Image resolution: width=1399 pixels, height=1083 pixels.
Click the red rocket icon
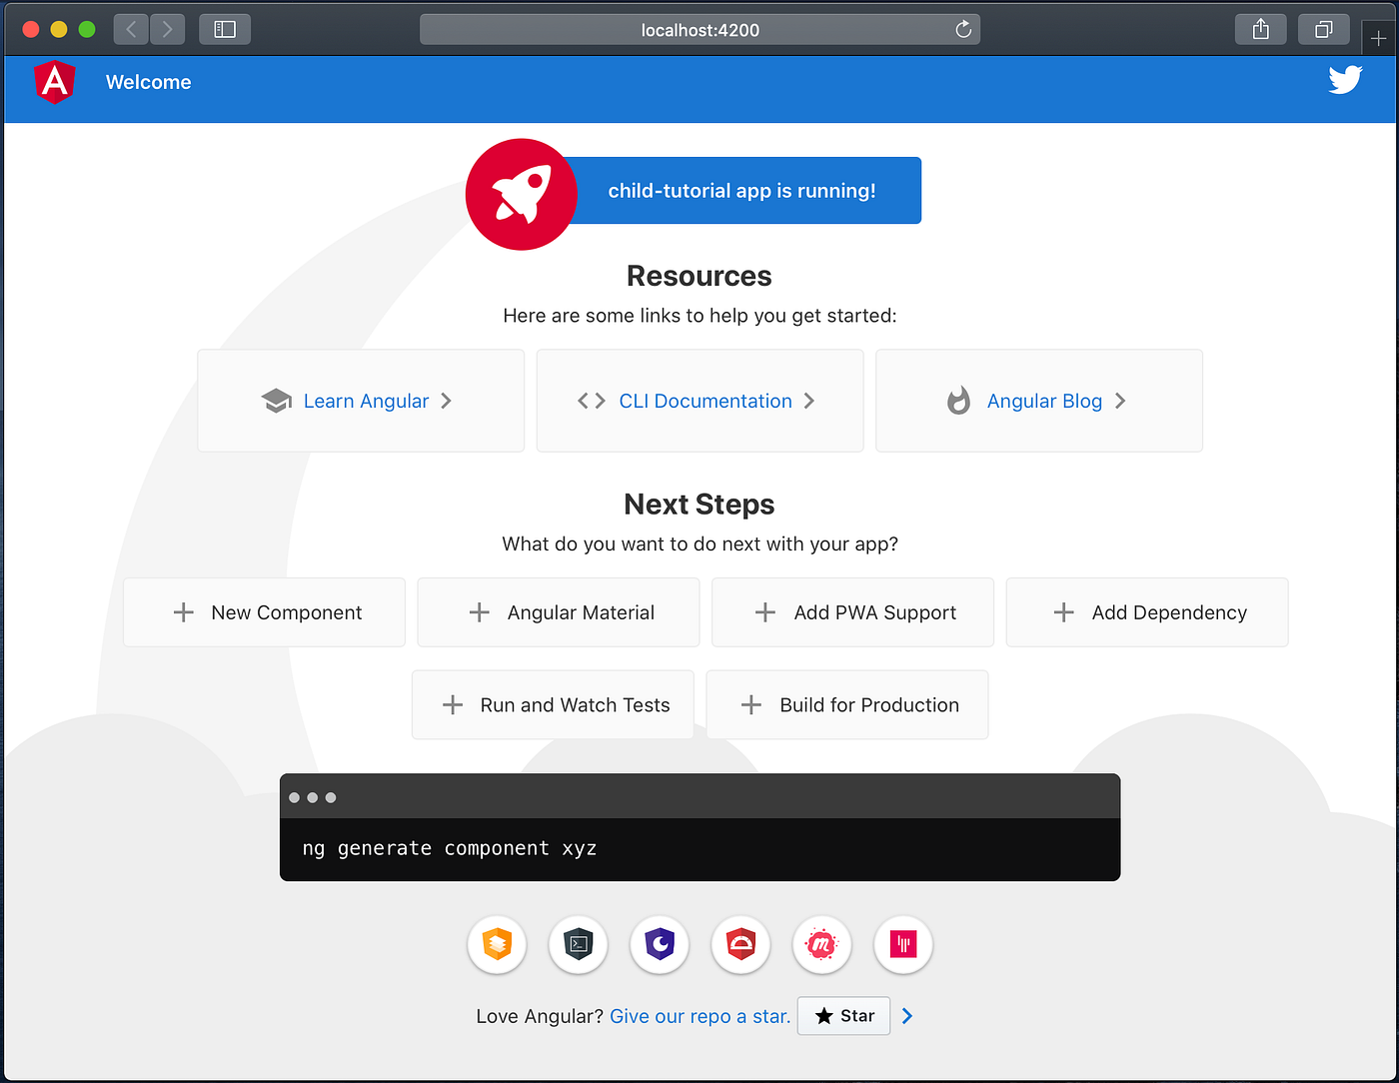coord(522,194)
